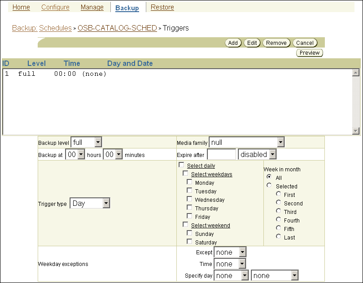This screenshot has width=363, height=283.
Task: Open the second Specify day dropdown
Action: point(275,275)
